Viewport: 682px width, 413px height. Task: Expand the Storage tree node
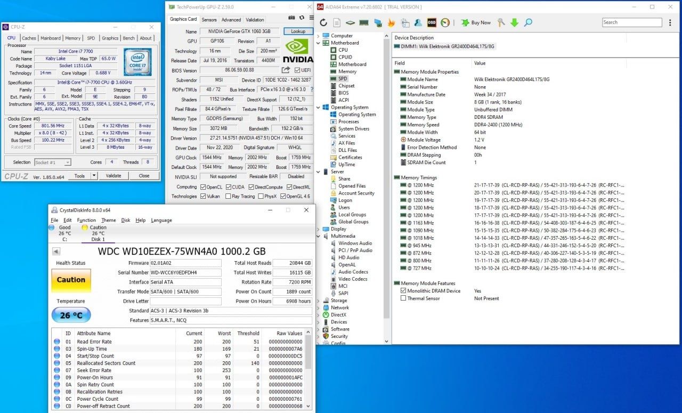pyautogui.click(x=319, y=301)
